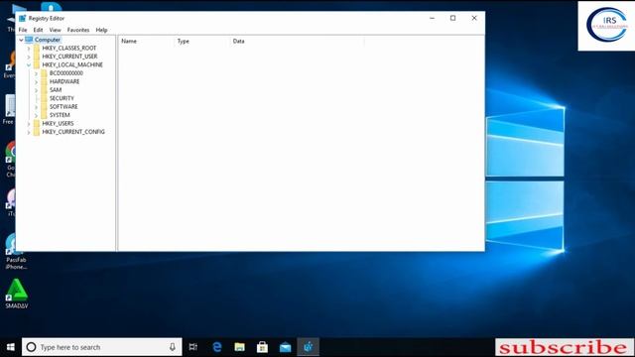This screenshot has width=635, height=357.
Task: Select HKEY_LOCAL_MACHINE label
Action: (72, 64)
